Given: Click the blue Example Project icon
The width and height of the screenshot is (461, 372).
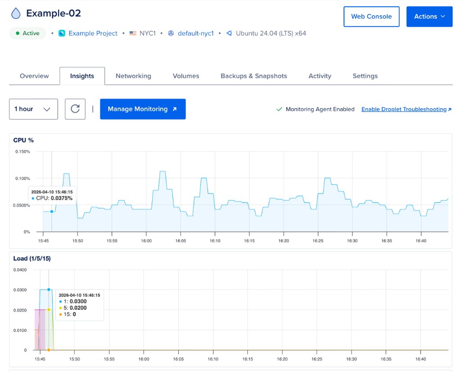Looking at the screenshot, I should [61, 33].
